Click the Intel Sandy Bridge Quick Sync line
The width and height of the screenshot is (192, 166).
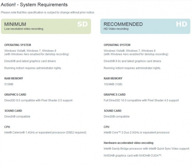[x=147, y=149]
